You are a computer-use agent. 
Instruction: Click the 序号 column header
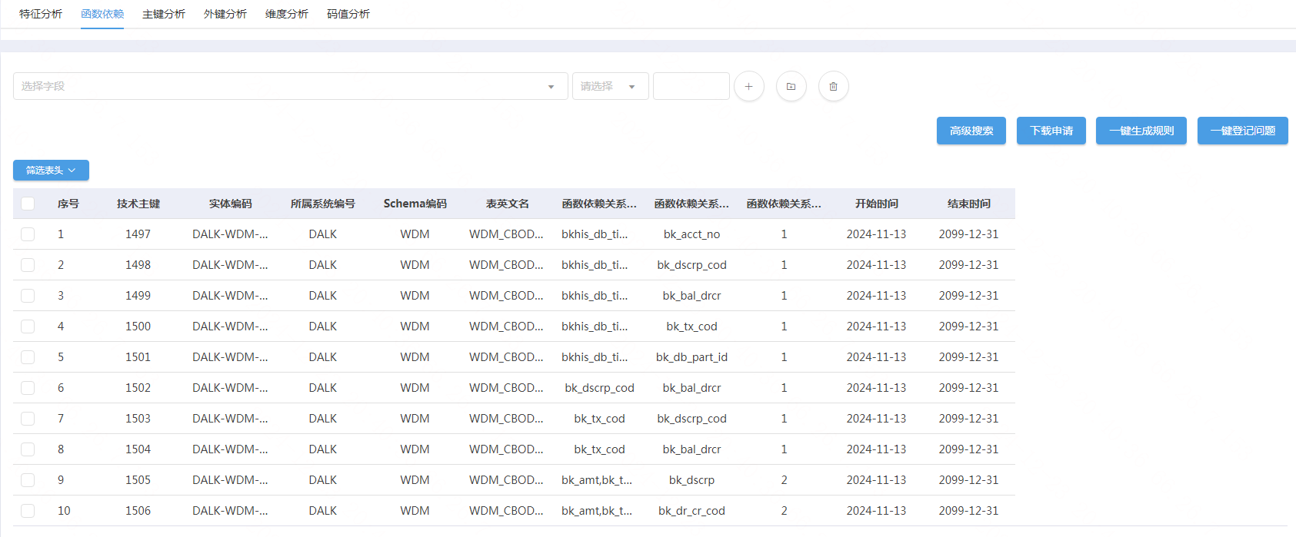(x=68, y=204)
